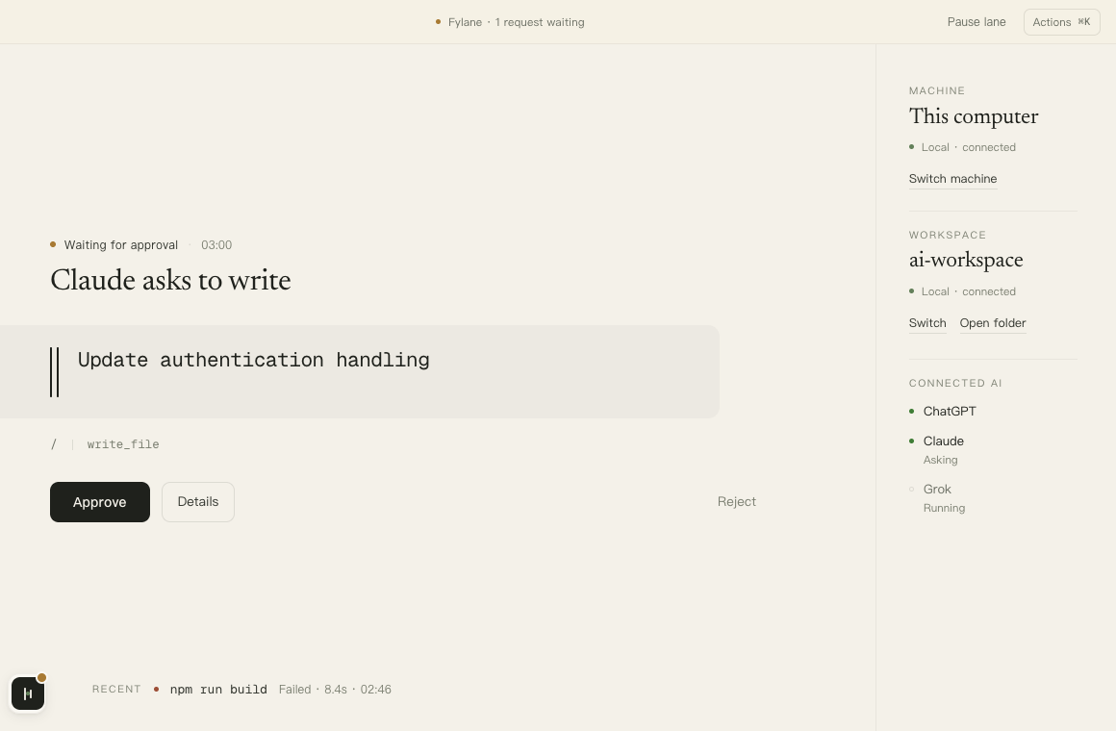Click the Grok status circle
Screen dimensions: 1116x731
pyautogui.click(x=912, y=489)
